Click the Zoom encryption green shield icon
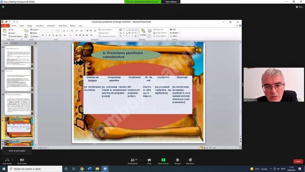Image resolution: width=305 pixels, height=172 pixels. pyautogui.click(x=3, y=7)
